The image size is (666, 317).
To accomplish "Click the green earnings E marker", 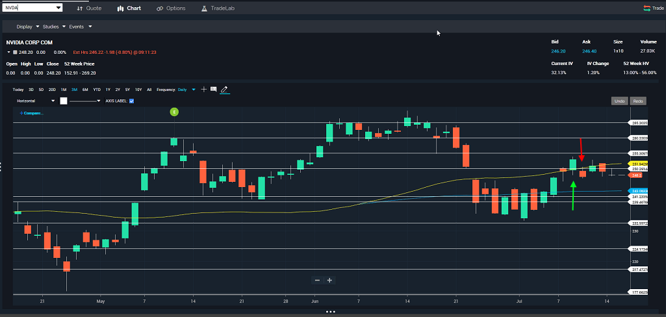I will 175,112.
